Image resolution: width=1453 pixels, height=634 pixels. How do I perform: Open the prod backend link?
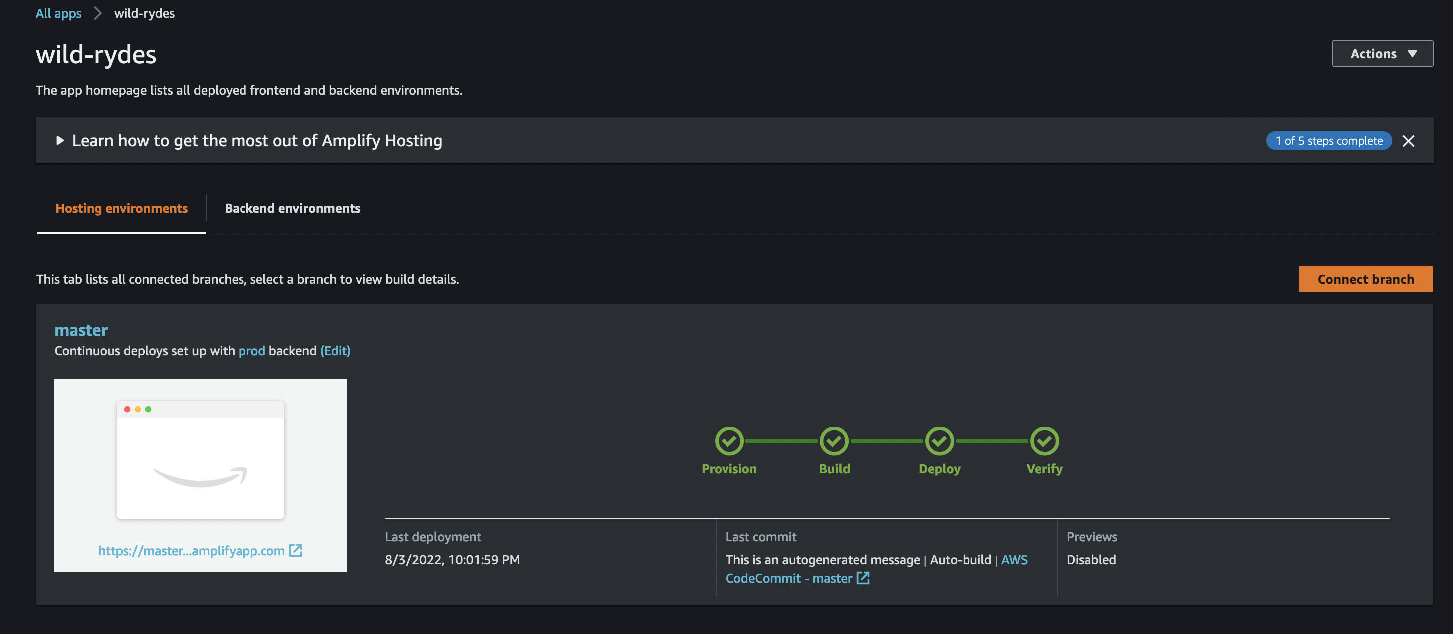click(251, 350)
